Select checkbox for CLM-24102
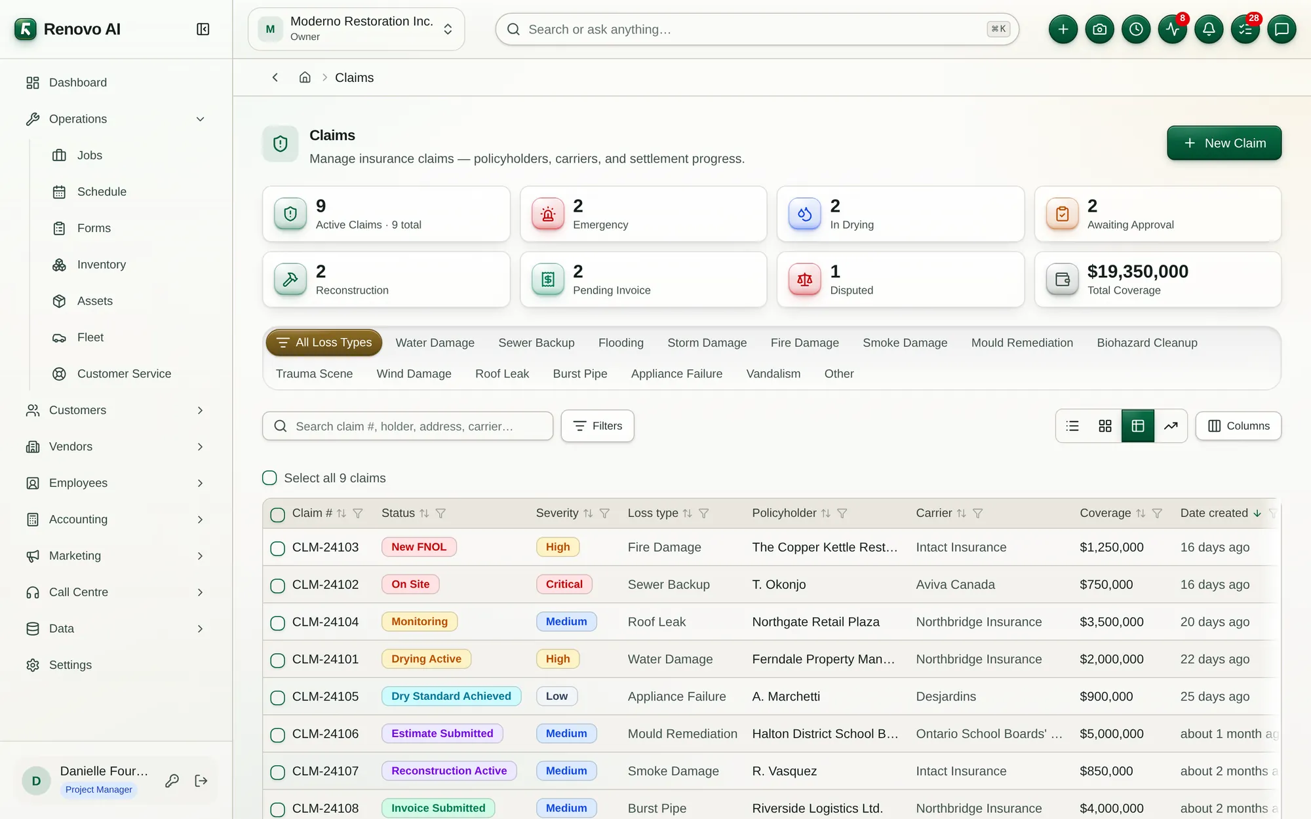 278,586
